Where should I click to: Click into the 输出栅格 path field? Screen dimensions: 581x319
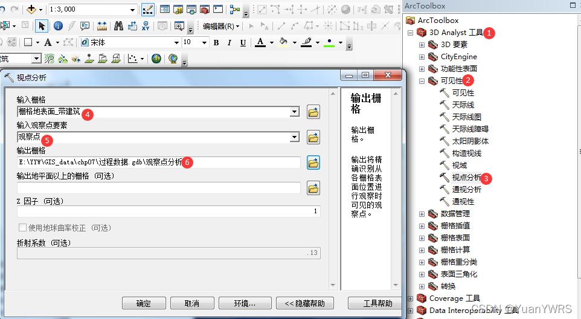(159, 163)
